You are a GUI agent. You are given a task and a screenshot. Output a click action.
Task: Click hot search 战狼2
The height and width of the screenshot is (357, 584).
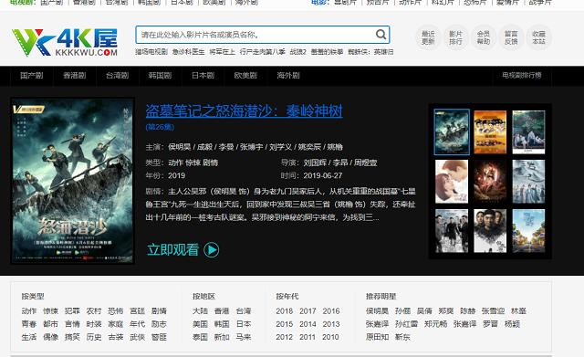pyautogui.click(x=298, y=52)
